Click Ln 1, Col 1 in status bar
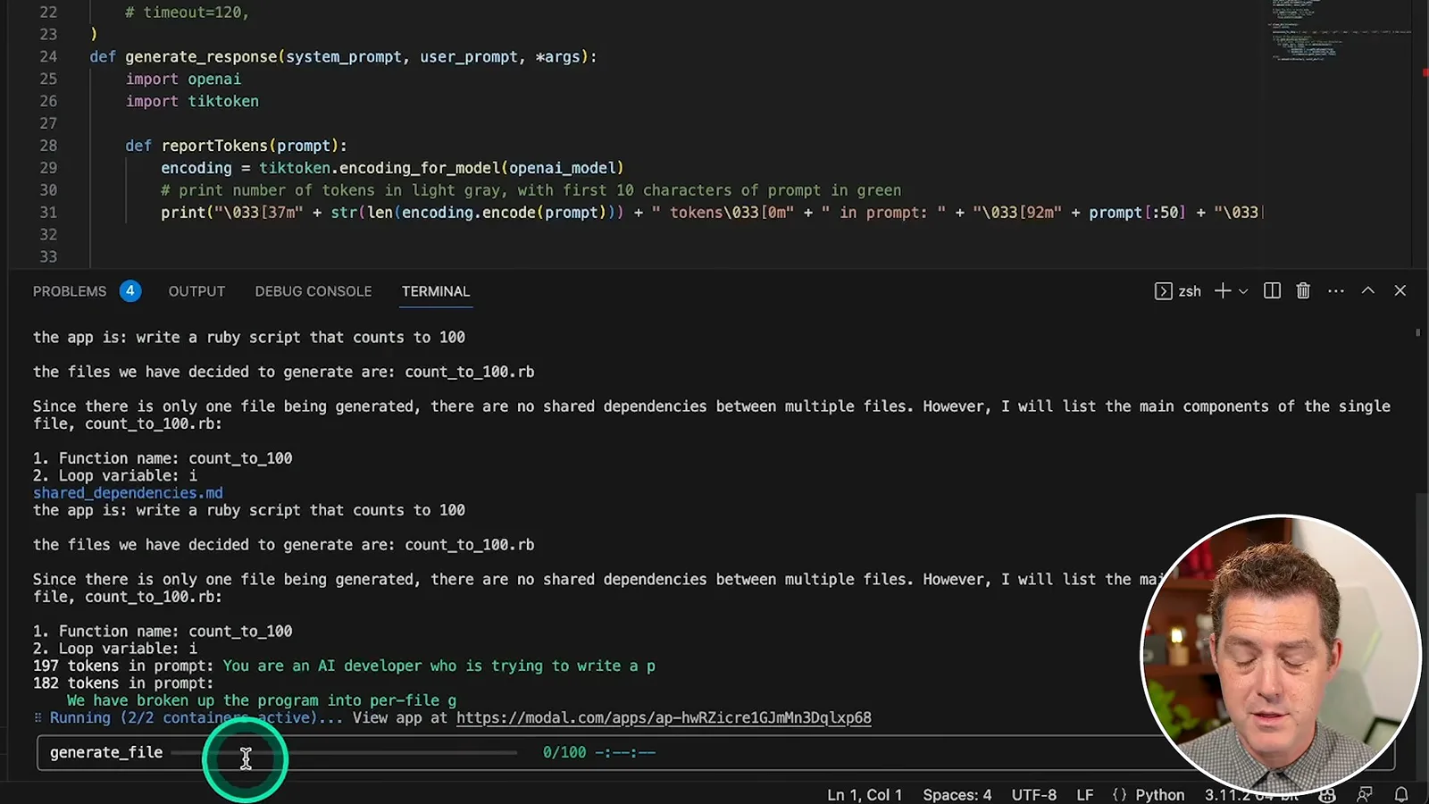The height and width of the screenshot is (804, 1429). [865, 794]
